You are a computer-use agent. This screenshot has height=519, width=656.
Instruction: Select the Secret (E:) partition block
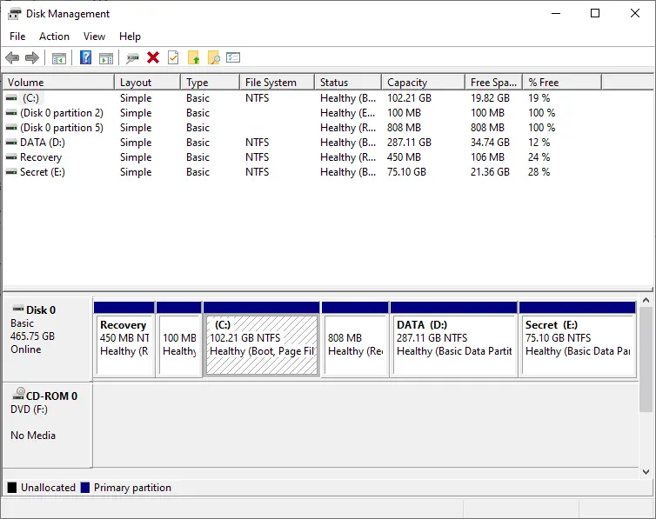(578, 339)
